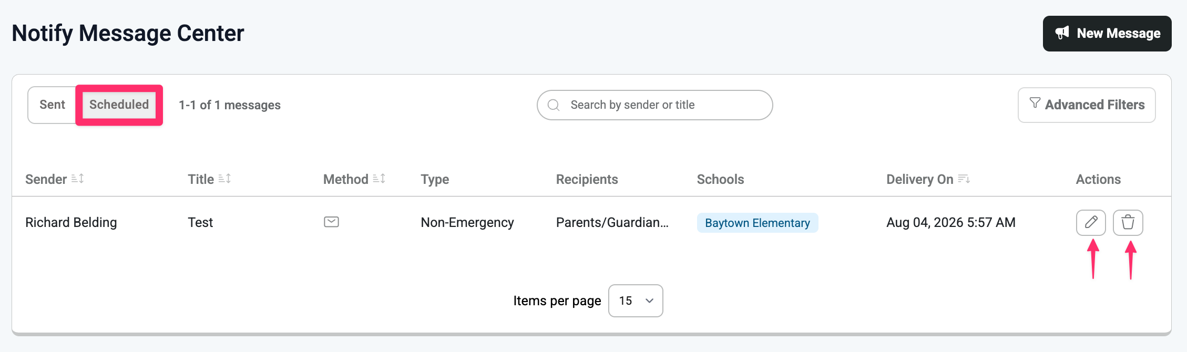Create a New Message

click(1107, 34)
